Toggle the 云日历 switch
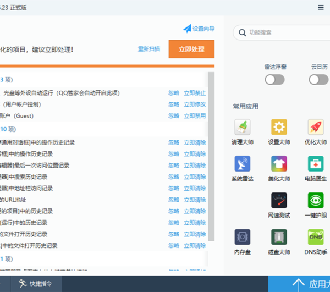The height and width of the screenshot is (292, 330). click(x=318, y=80)
